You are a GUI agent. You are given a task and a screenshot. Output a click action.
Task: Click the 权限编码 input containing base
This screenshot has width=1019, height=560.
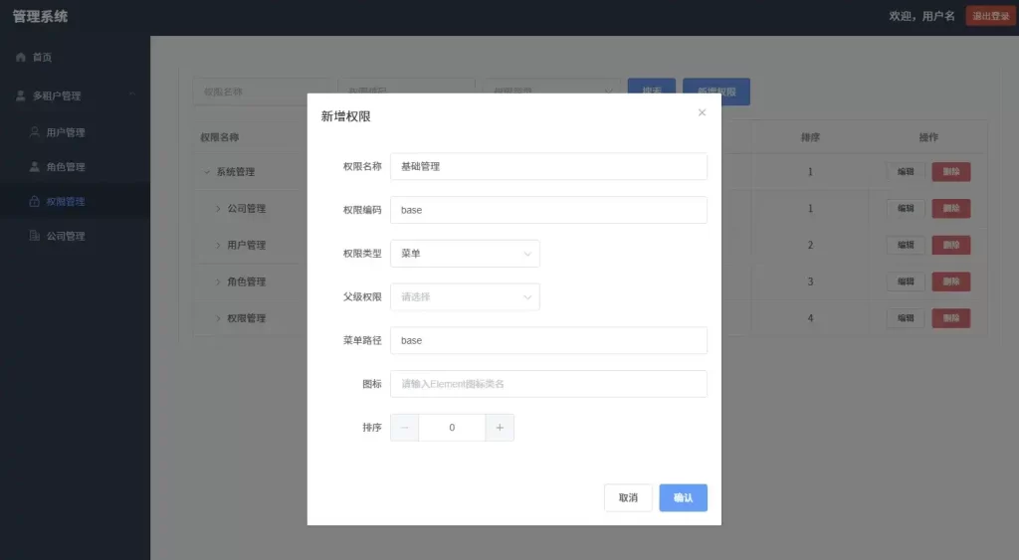click(548, 210)
